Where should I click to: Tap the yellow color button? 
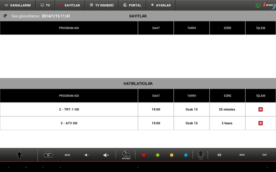(172, 155)
